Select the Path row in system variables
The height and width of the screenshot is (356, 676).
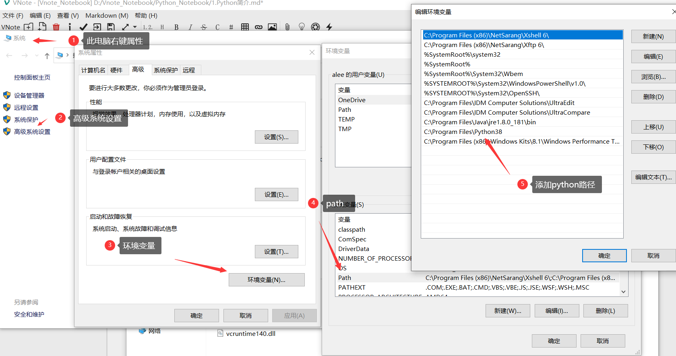tap(478, 278)
